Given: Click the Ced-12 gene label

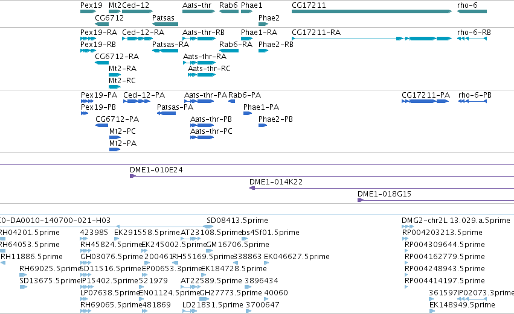Looking at the screenshot, I should 136,5.
